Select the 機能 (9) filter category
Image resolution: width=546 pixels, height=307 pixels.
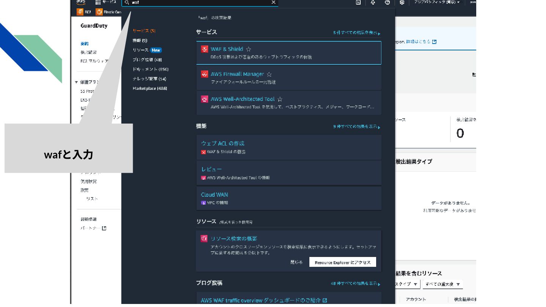(140, 40)
